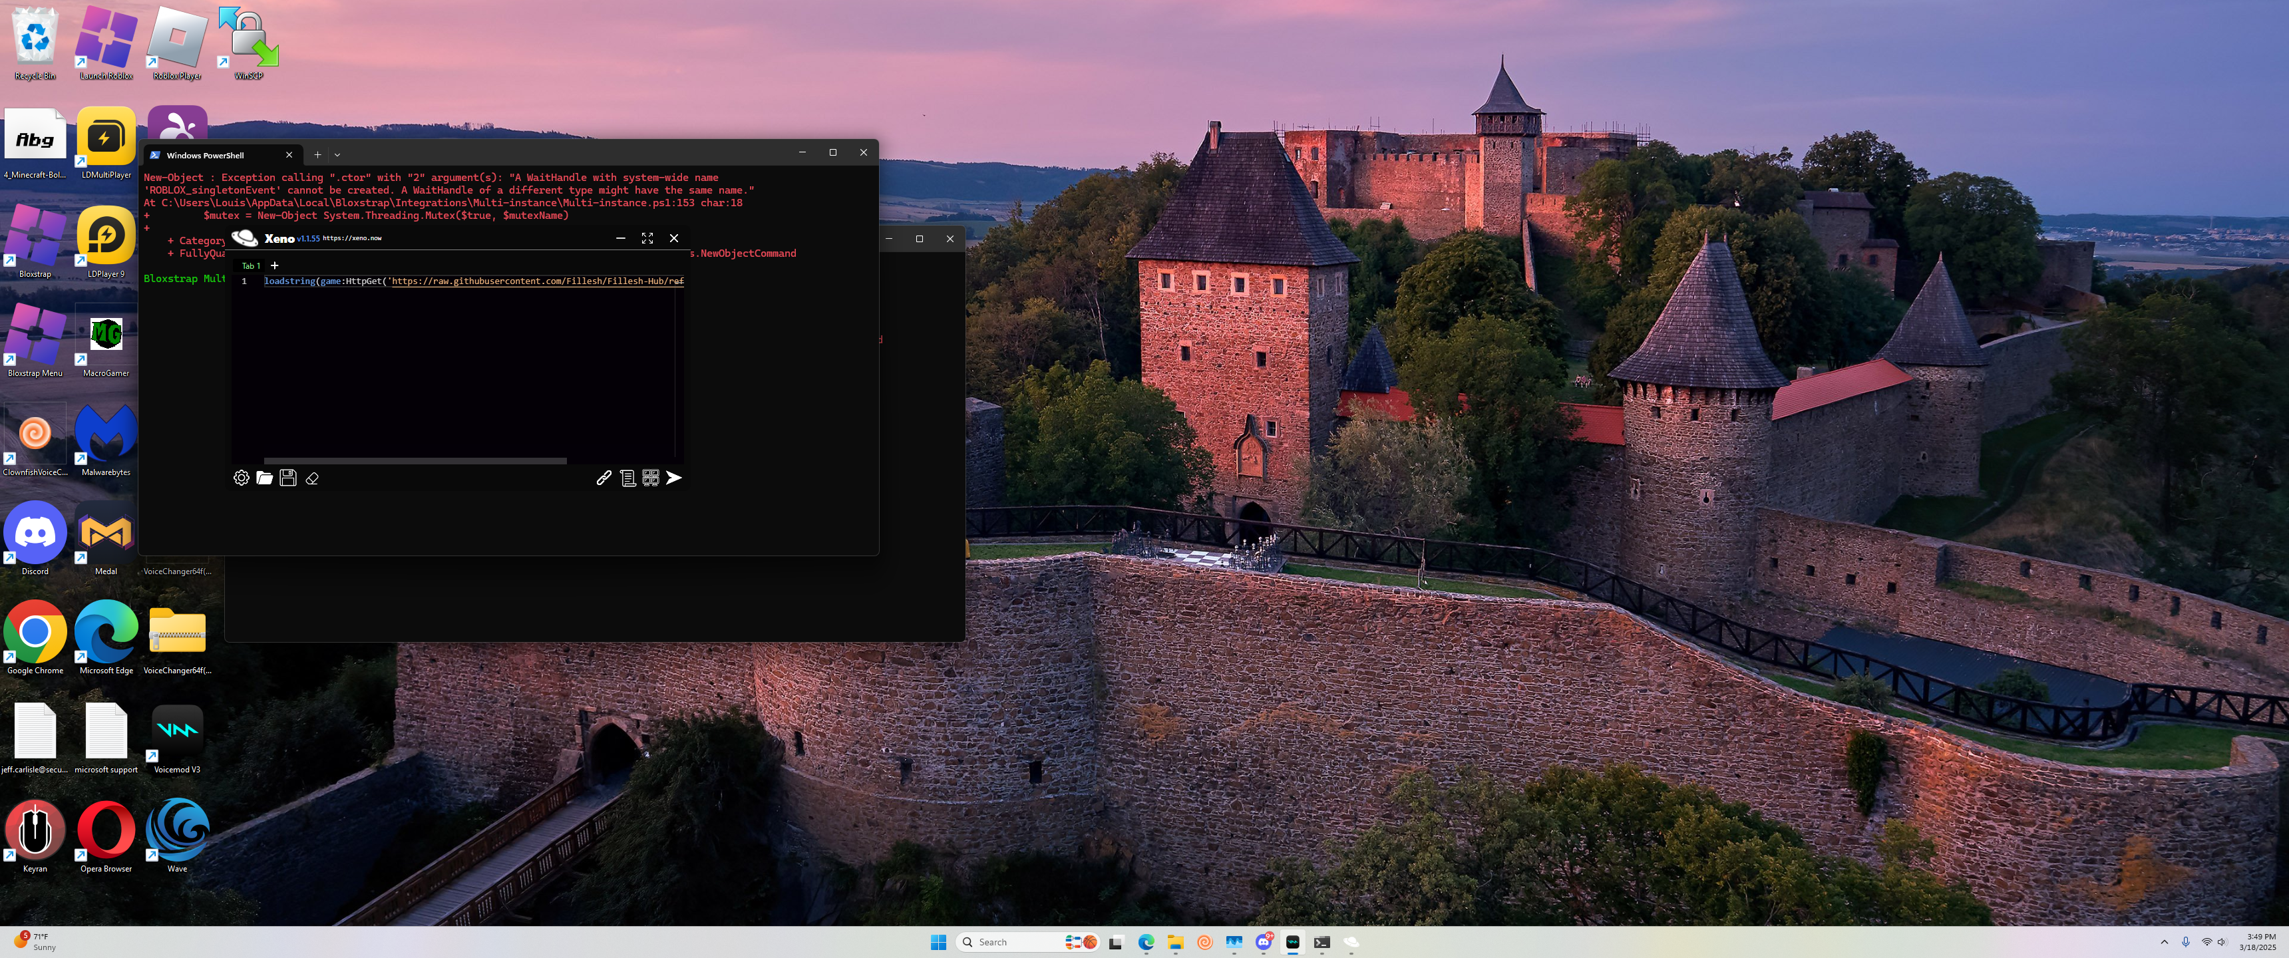2289x958 pixels.
Task: Open a new tab in PowerShell window
Action: click(317, 154)
